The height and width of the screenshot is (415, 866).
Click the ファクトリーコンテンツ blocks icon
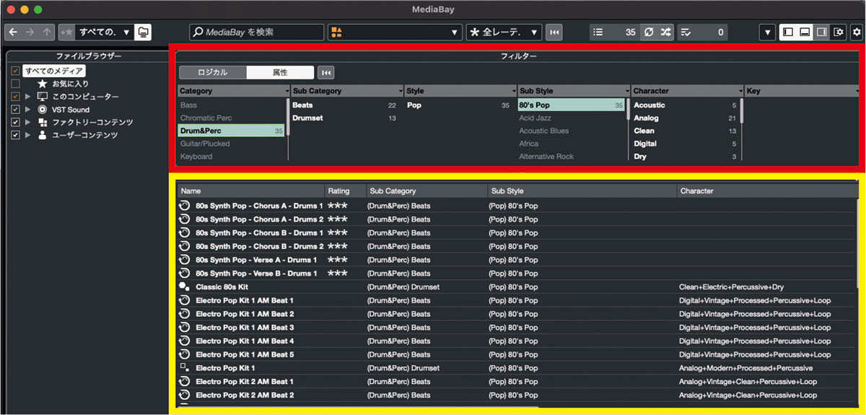(x=42, y=123)
